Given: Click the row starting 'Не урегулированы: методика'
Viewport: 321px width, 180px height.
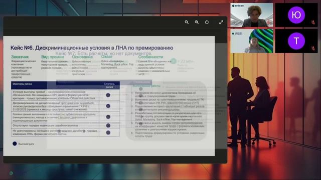Looking at the screenshot, I should coord(65,132).
